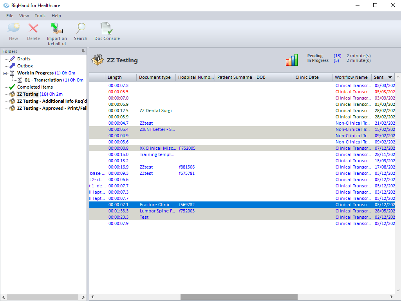Select the Drafts folder

tap(24, 59)
